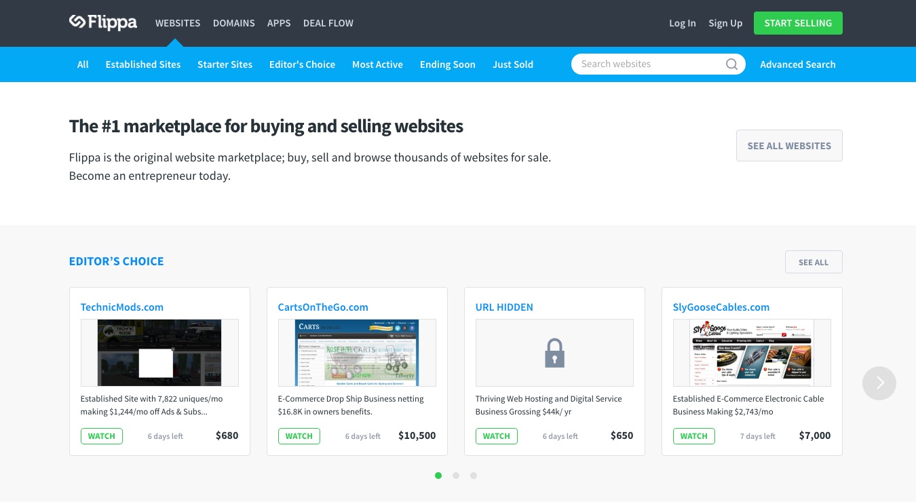Watch the CartsOnTheGo.com listing
This screenshot has height=502, width=916.
click(x=299, y=436)
